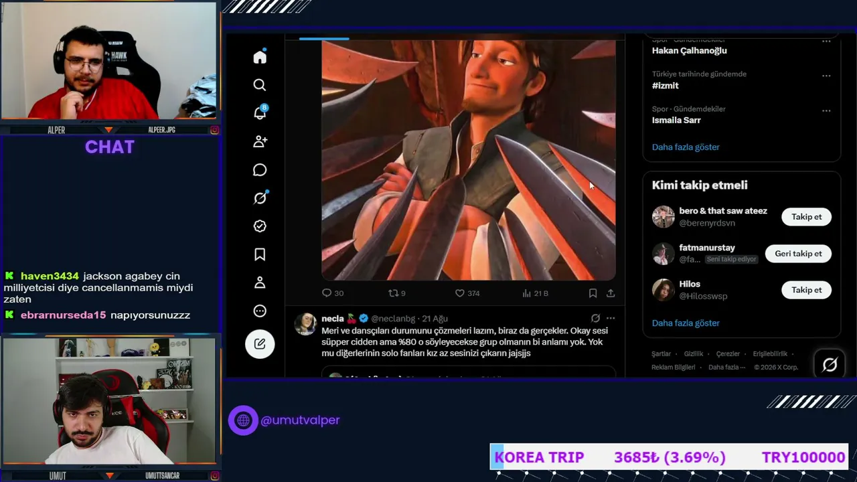The width and height of the screenshot is (857, 482).
Task: Open the @neclanbg handle link
Action: (x=393, y=319)
